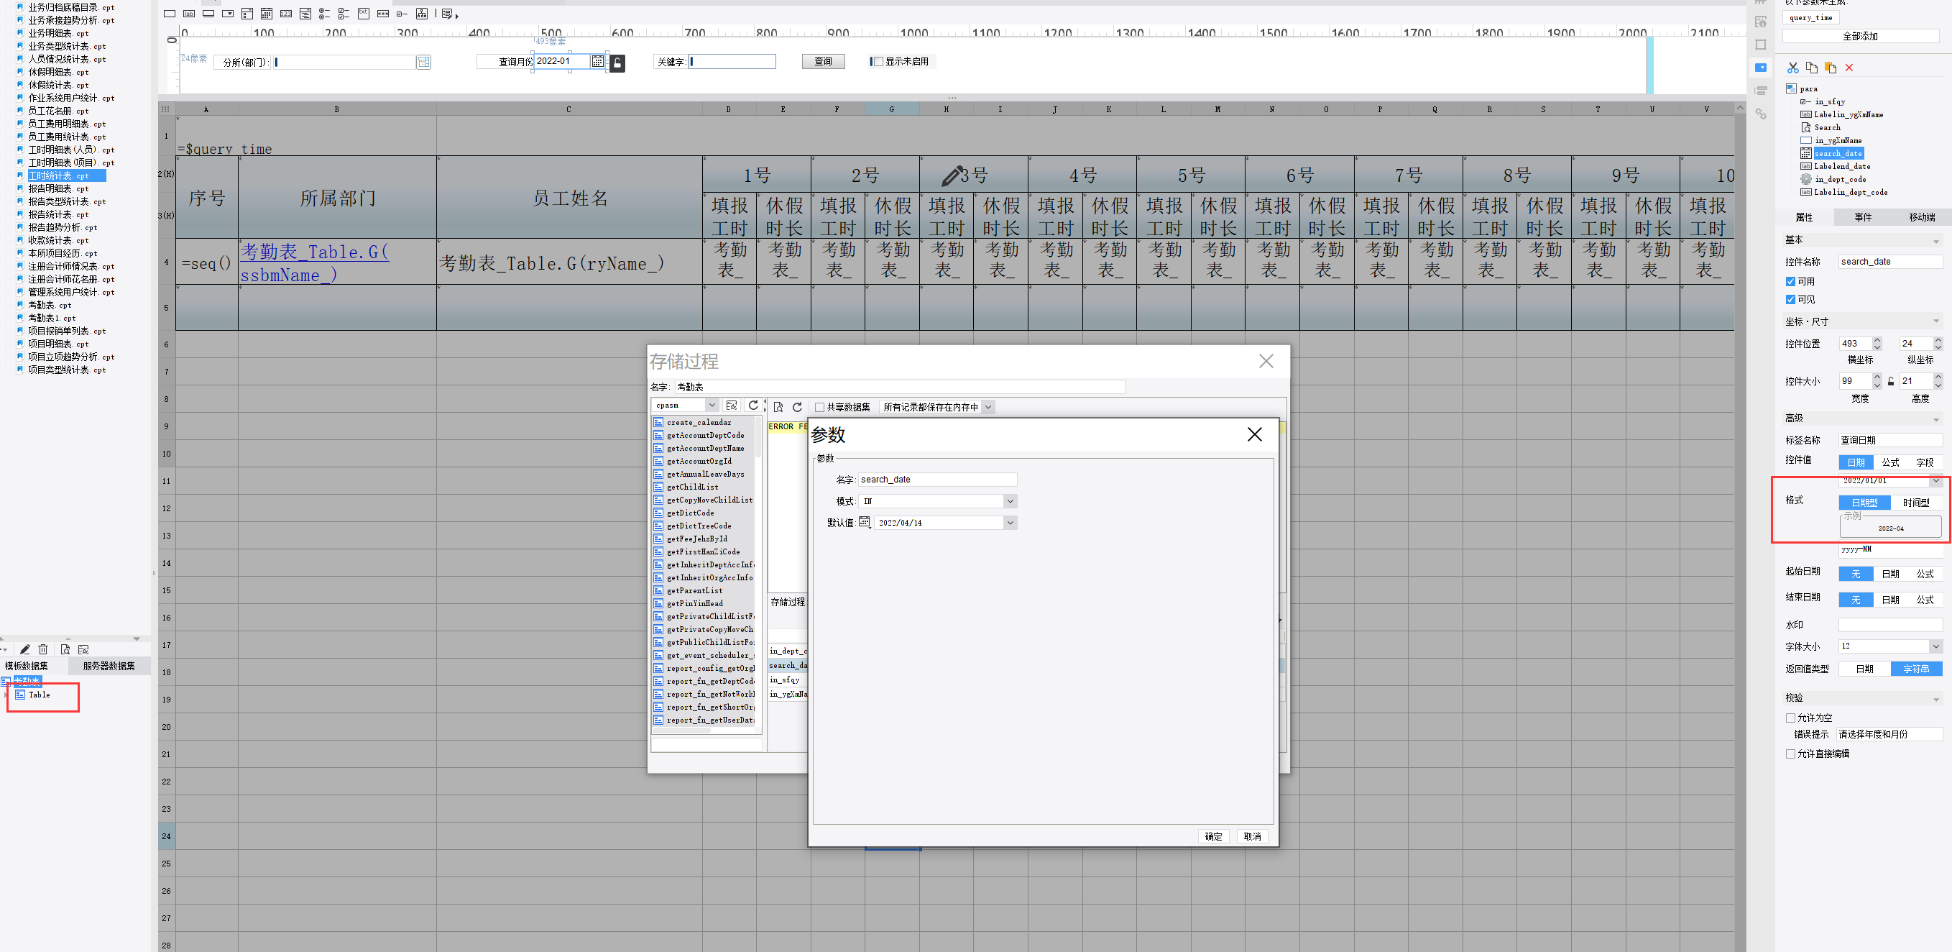The height and width of the screenshot is (952, 1952).
Task: Click the 标签名称 input field
Action: (x=1890, y=439)
